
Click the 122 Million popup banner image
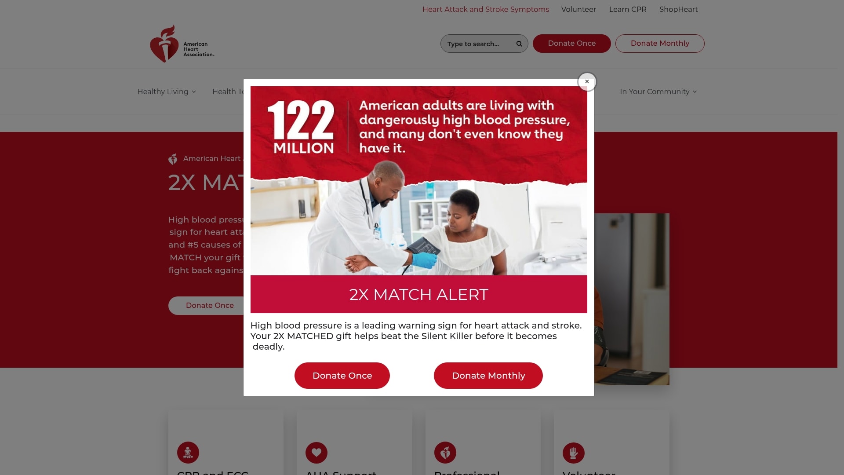click(419, 181)
